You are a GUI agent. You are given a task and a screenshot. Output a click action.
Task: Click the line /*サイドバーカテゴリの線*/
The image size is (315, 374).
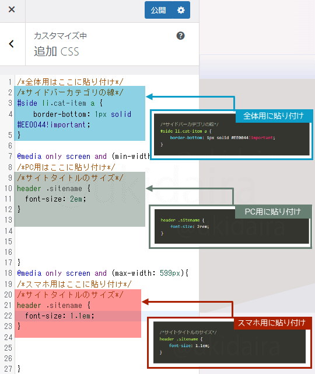70,92
